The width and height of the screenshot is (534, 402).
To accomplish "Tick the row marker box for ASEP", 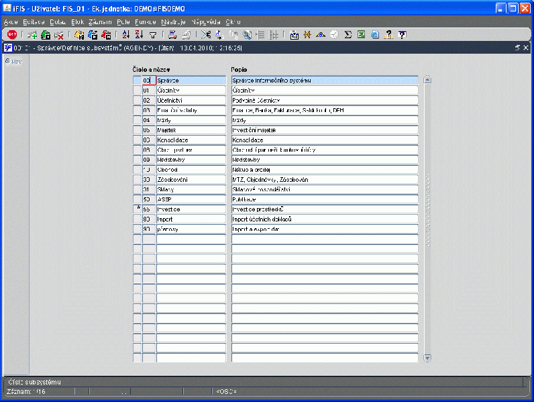I will pos(137,199).
